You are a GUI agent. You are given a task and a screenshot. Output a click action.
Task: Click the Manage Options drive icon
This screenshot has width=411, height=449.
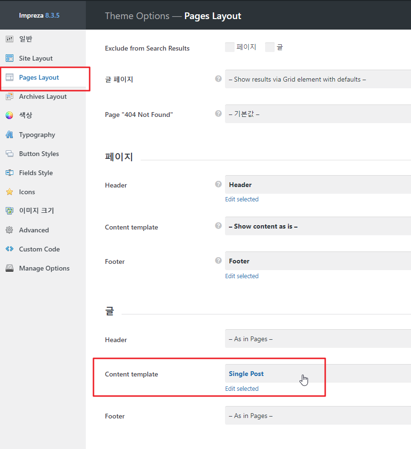click(x=10, y=268)
